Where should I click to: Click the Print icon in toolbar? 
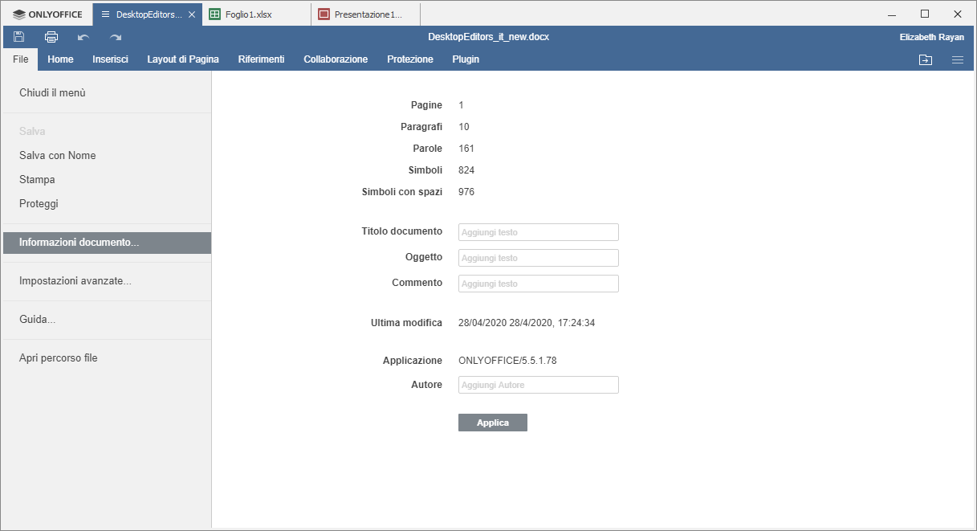click(x=51, y=37)
